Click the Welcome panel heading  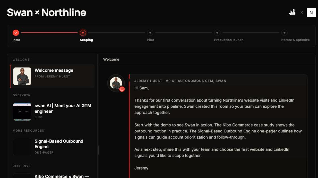tap(111, 59)
